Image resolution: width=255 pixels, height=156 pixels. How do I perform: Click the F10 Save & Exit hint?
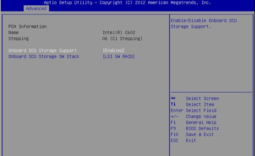point(192,134)
